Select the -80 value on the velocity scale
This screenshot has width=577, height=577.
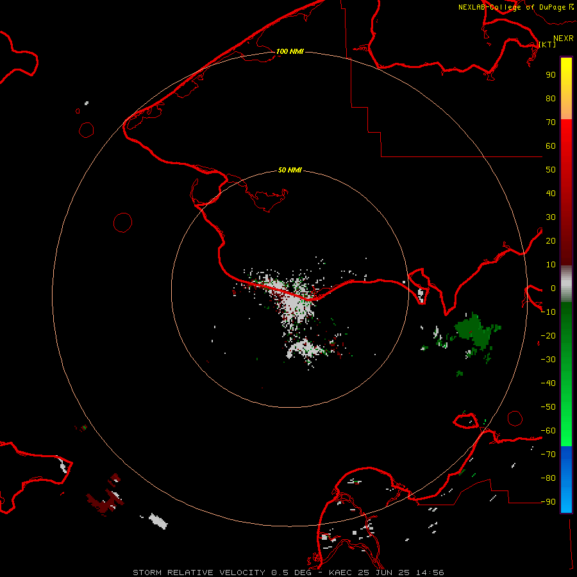point(548,478)
